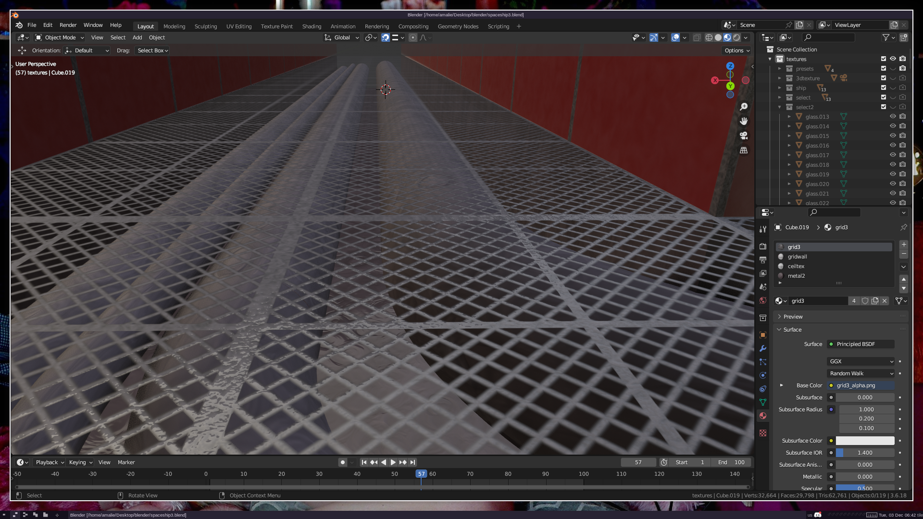This screenshot has height=519, width=923.
Task: Open Modifier properties wrench tab
Action: click(763, 348)
